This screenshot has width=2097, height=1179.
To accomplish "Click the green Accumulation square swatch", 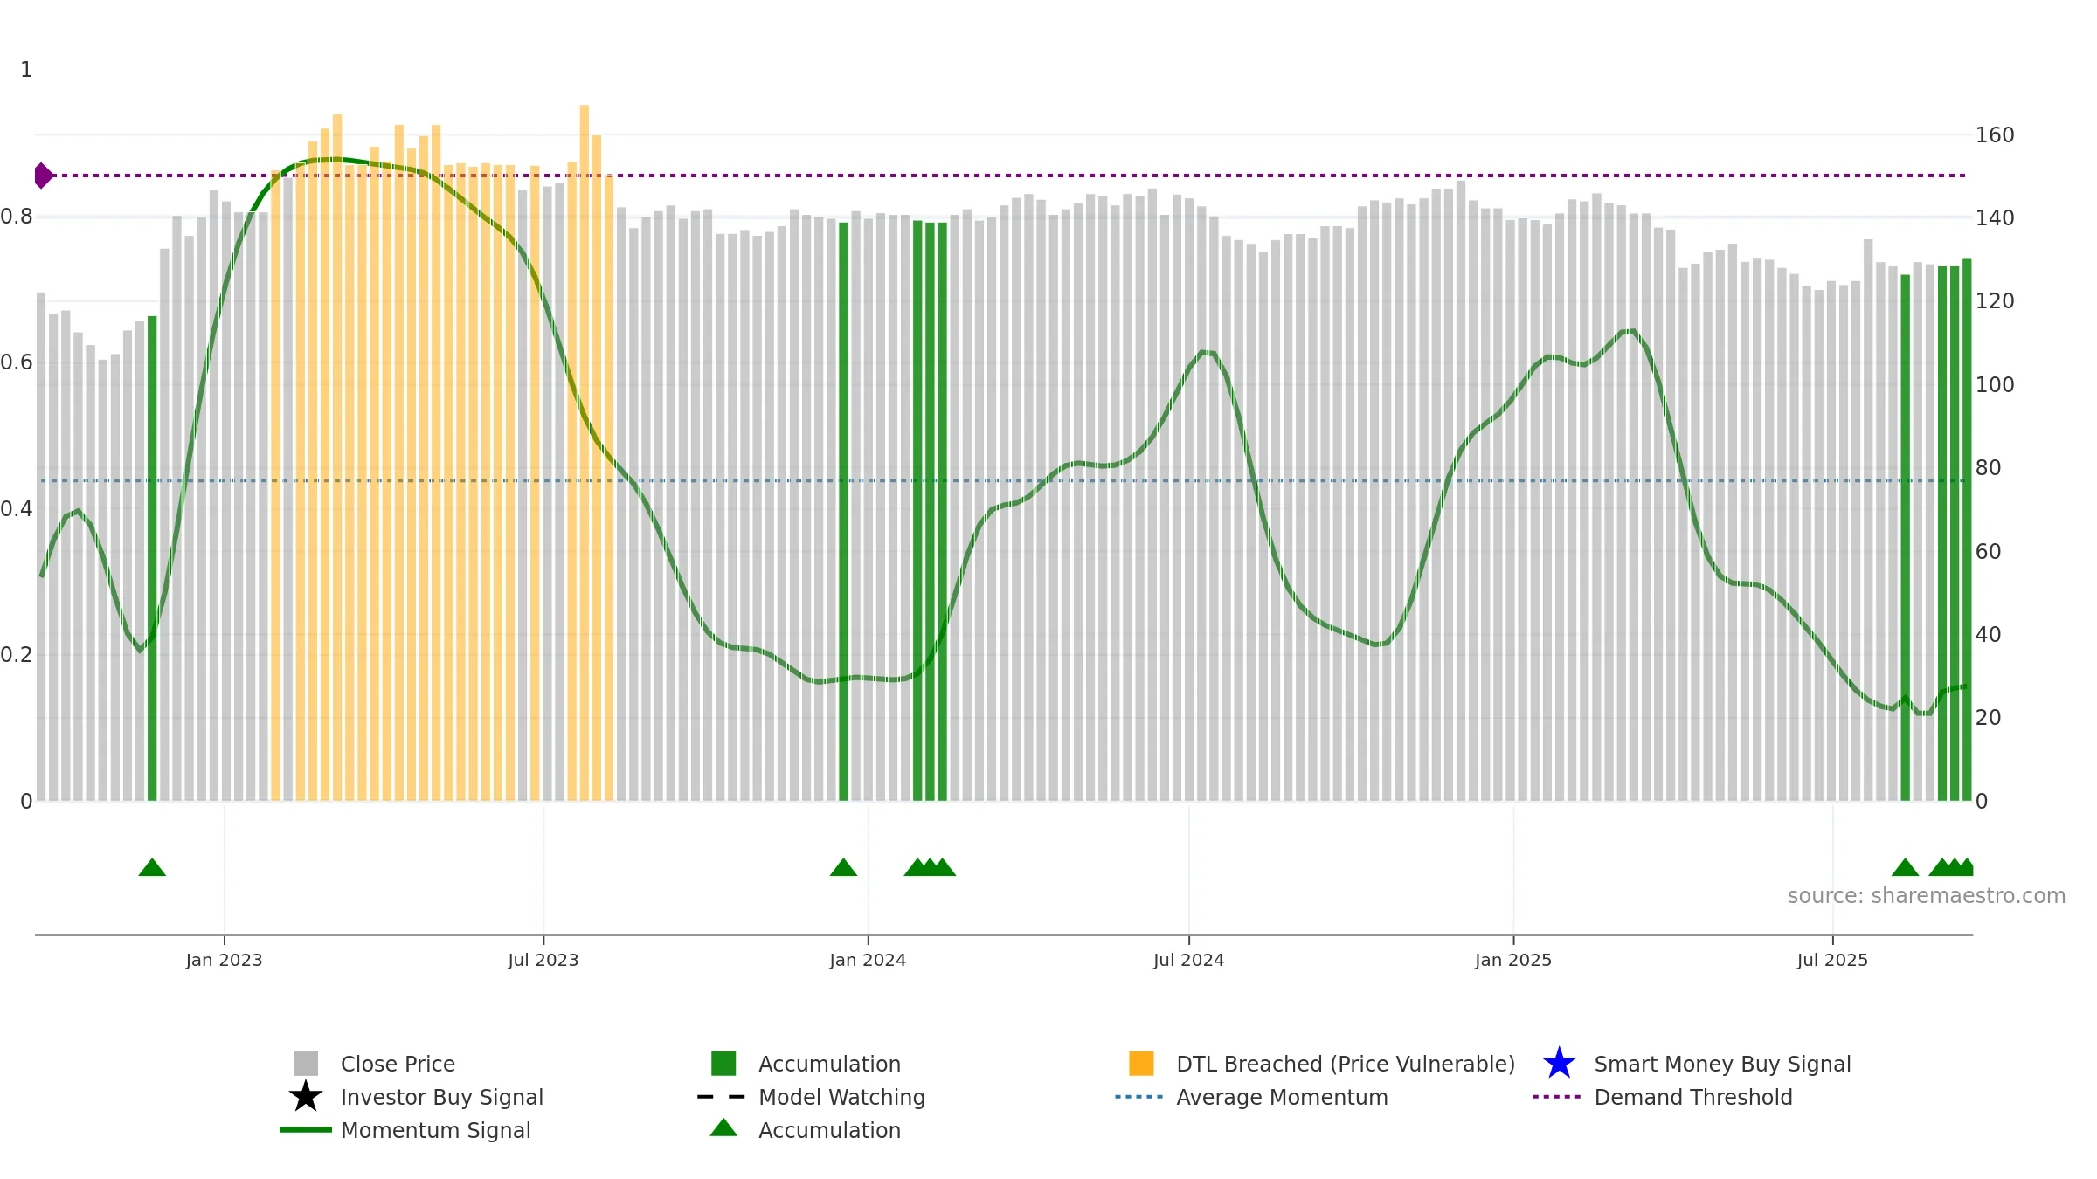I will 723,1064.
